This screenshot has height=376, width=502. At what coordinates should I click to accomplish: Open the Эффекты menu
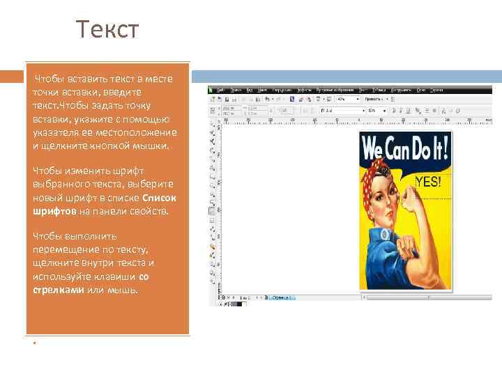tap(305, 90)
